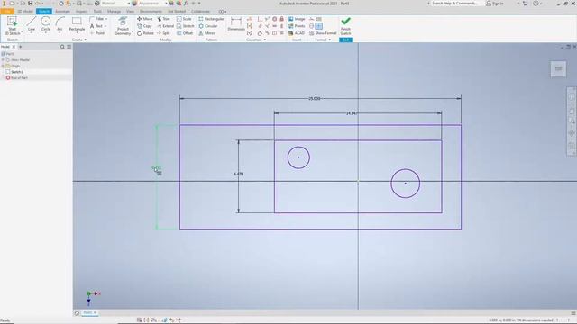
Task: Select the Arc sketch tool
Action: coord(60,24)
